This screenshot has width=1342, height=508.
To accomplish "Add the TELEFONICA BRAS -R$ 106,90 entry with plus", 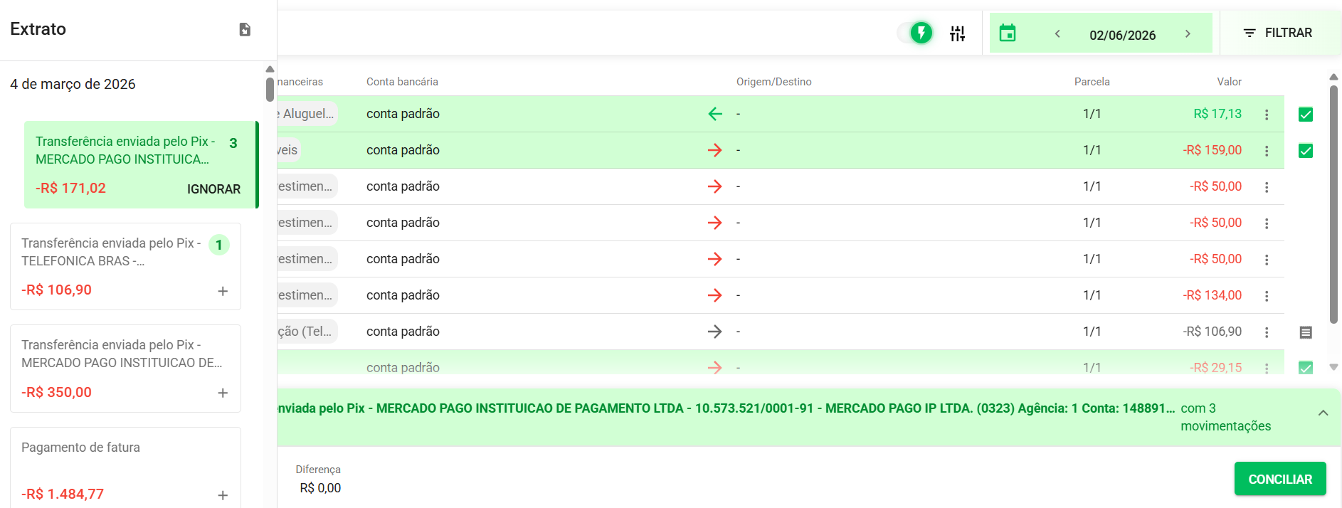I will [223, 291].
